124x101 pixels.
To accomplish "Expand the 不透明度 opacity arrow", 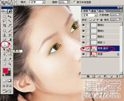I will tap(120, 15).
